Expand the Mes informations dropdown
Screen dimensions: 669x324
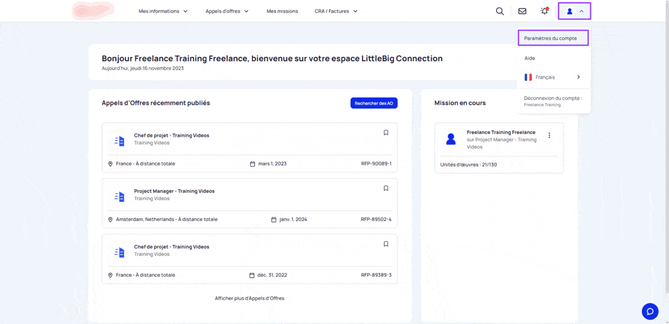[163, 11]
